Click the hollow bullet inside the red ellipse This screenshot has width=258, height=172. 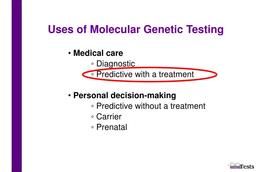[93, 74]
